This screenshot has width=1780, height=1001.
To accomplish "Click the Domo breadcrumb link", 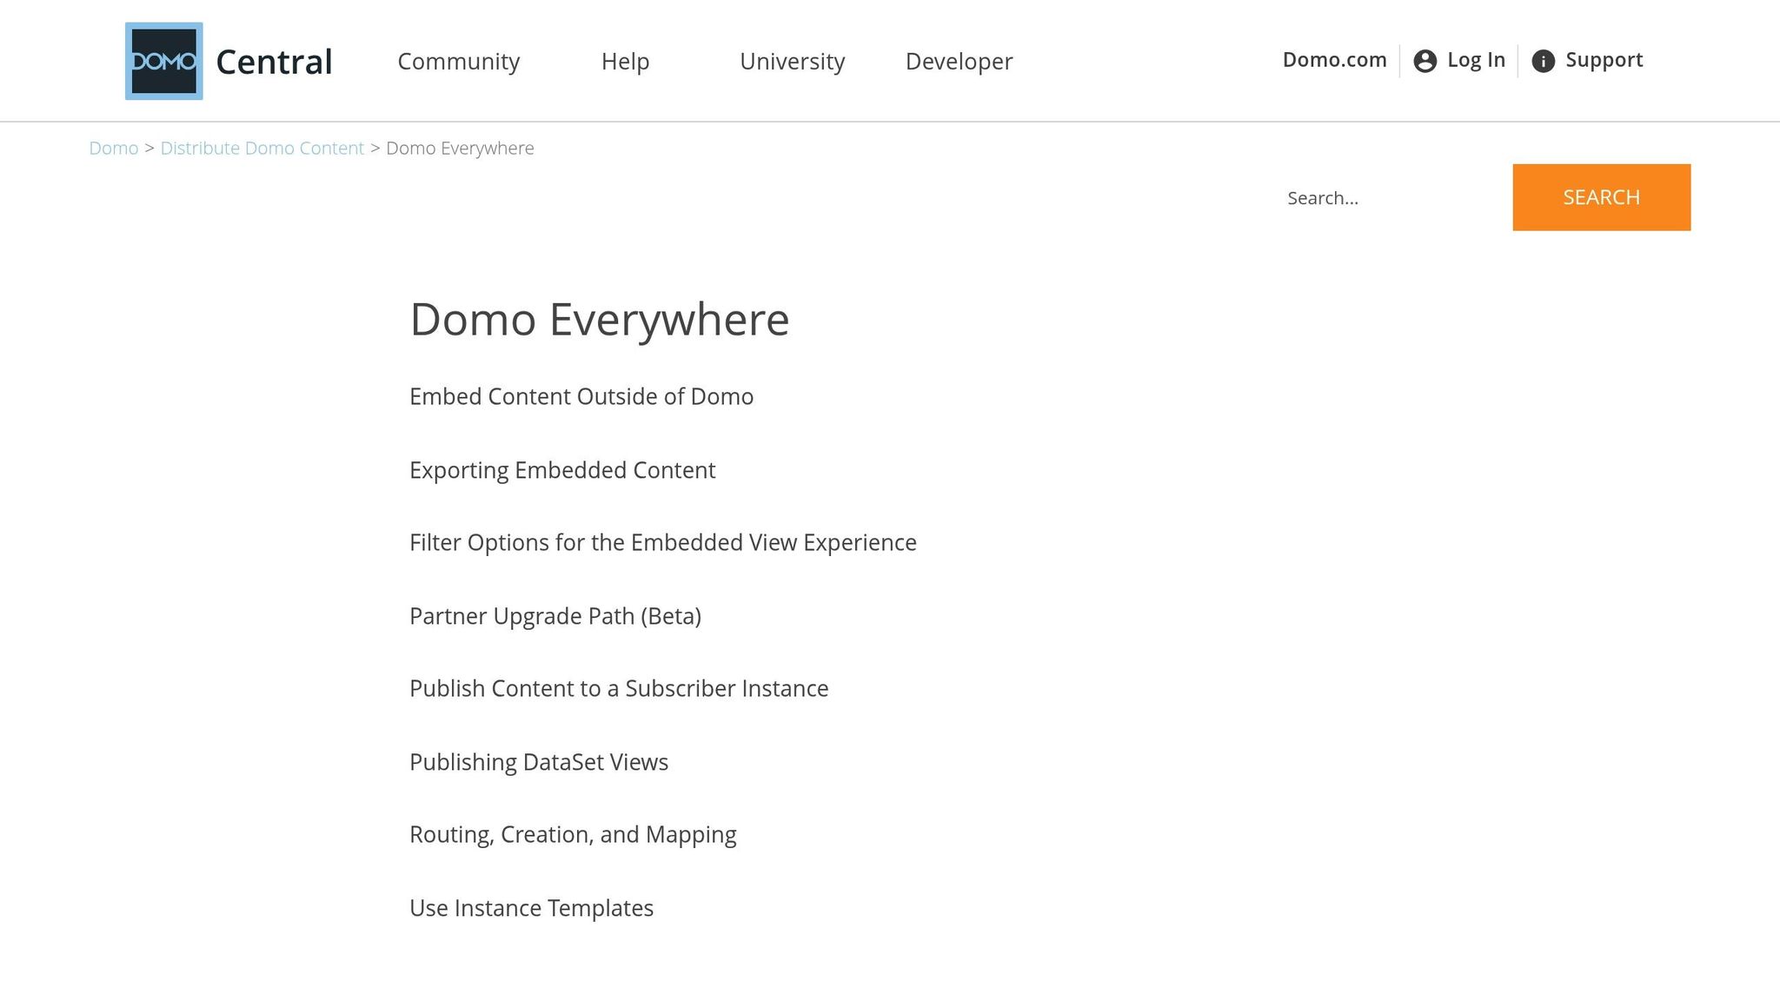I will [x=113, y=148].
